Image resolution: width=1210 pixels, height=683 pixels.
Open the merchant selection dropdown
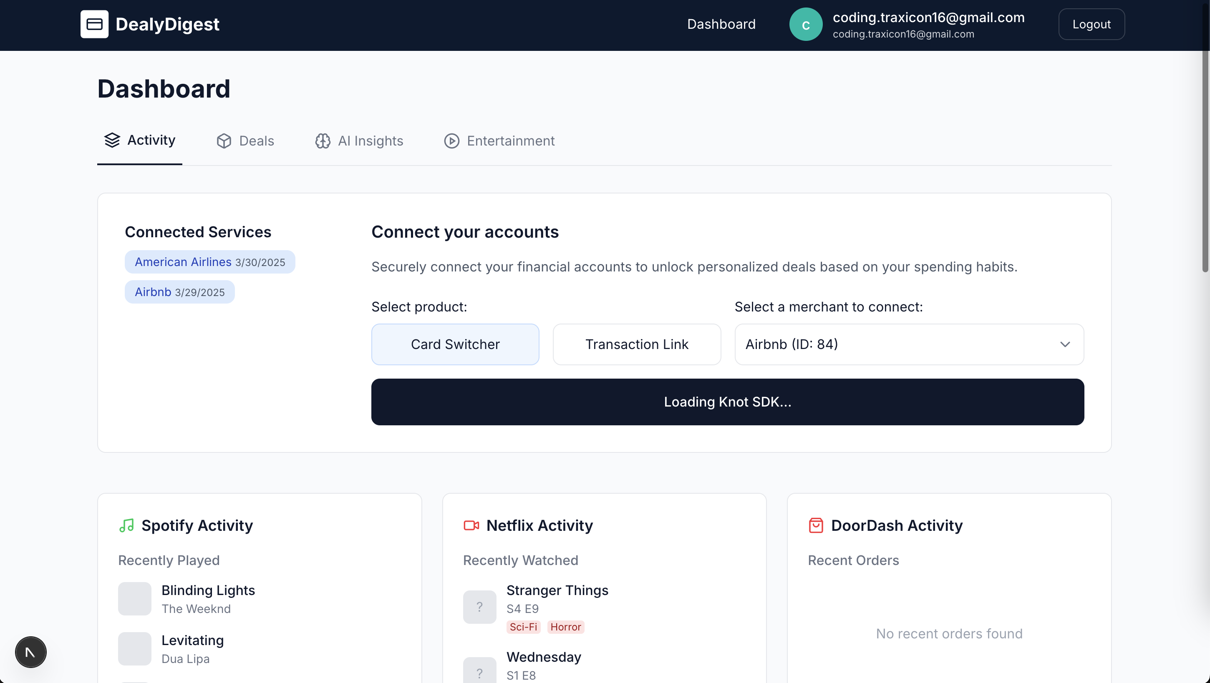[908, 344]
